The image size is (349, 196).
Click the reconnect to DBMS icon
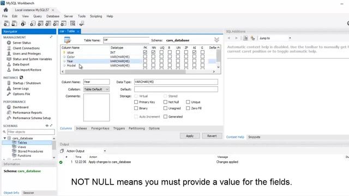(x=82, y=23)
